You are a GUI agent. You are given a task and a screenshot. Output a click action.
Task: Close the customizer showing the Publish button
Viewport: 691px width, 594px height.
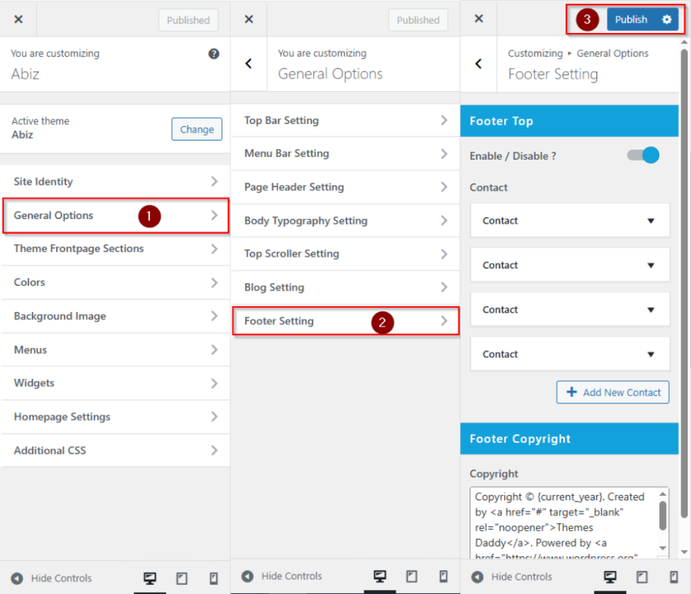click(478, 19)
